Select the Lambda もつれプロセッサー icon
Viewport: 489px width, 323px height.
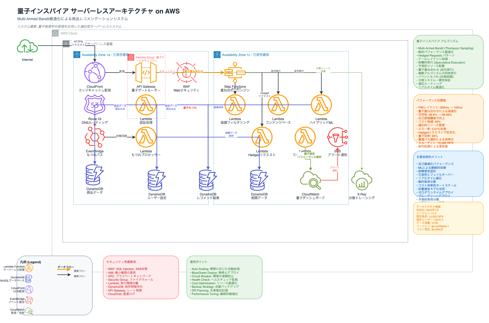pyautogui.click(x=146, y=137)
